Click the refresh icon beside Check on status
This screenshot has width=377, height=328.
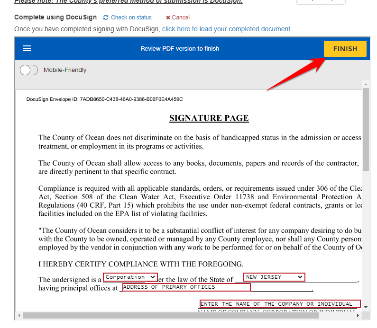[106, 18]
